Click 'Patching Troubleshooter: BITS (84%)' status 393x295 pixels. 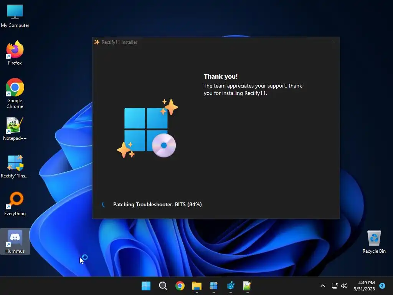point(157,204)
